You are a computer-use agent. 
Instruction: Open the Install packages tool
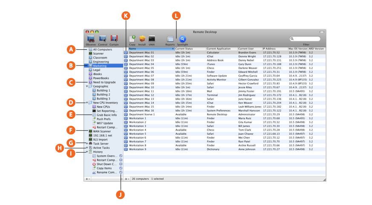[142, 39]
